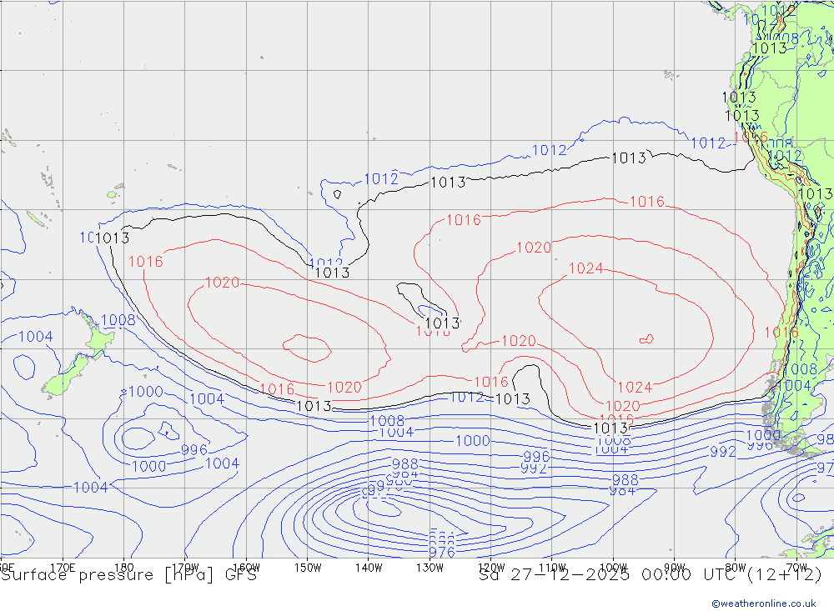The height and width of the screenshot is (611, 834).
Task: Click the small closed contour inside western high
Action: [307, 348]
